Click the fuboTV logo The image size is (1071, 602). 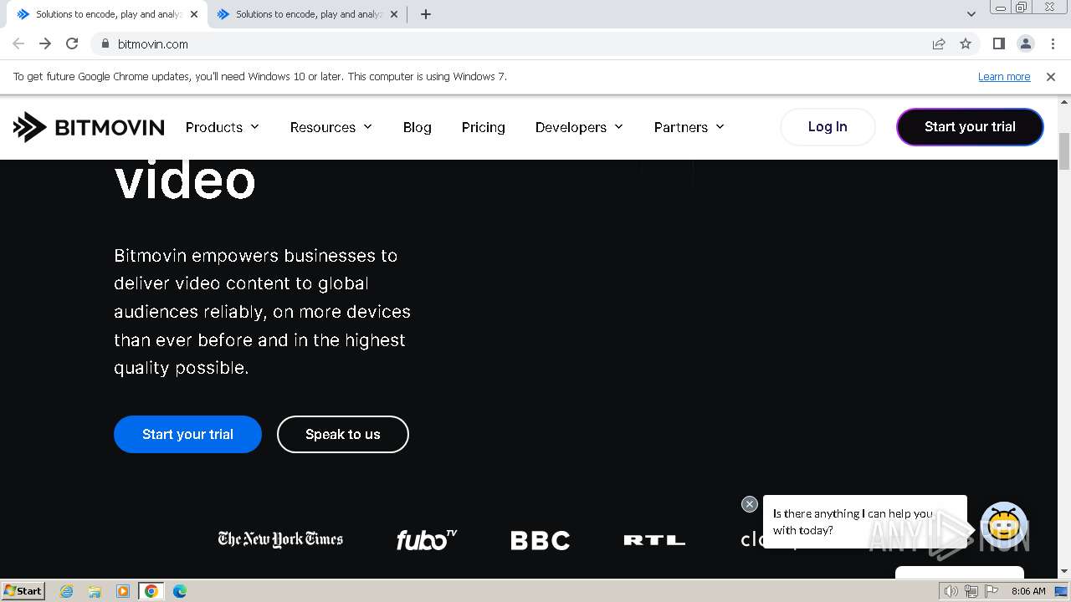click(x=427, y=539)
